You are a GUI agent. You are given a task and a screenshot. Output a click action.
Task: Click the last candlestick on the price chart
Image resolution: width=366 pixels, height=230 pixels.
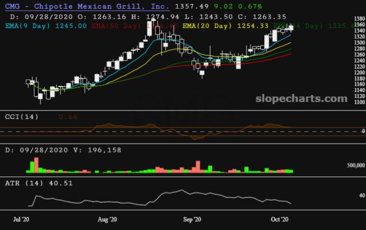click(x=292, y=27)
